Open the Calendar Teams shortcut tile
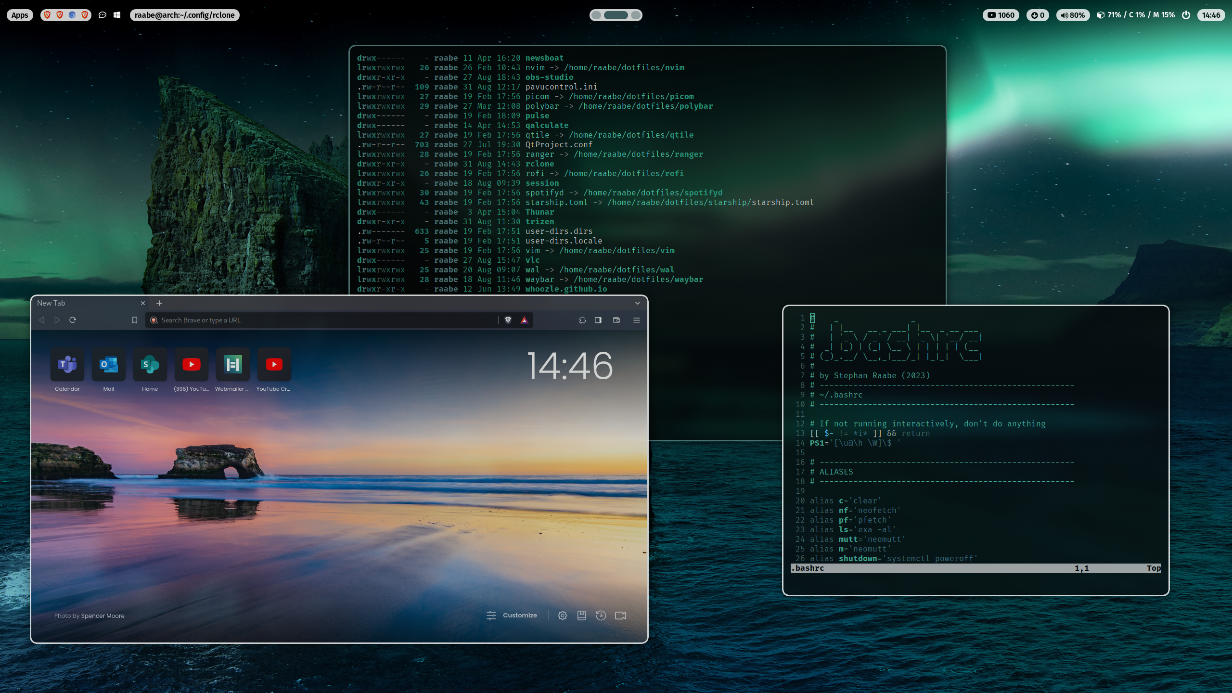 coord(67,365)
